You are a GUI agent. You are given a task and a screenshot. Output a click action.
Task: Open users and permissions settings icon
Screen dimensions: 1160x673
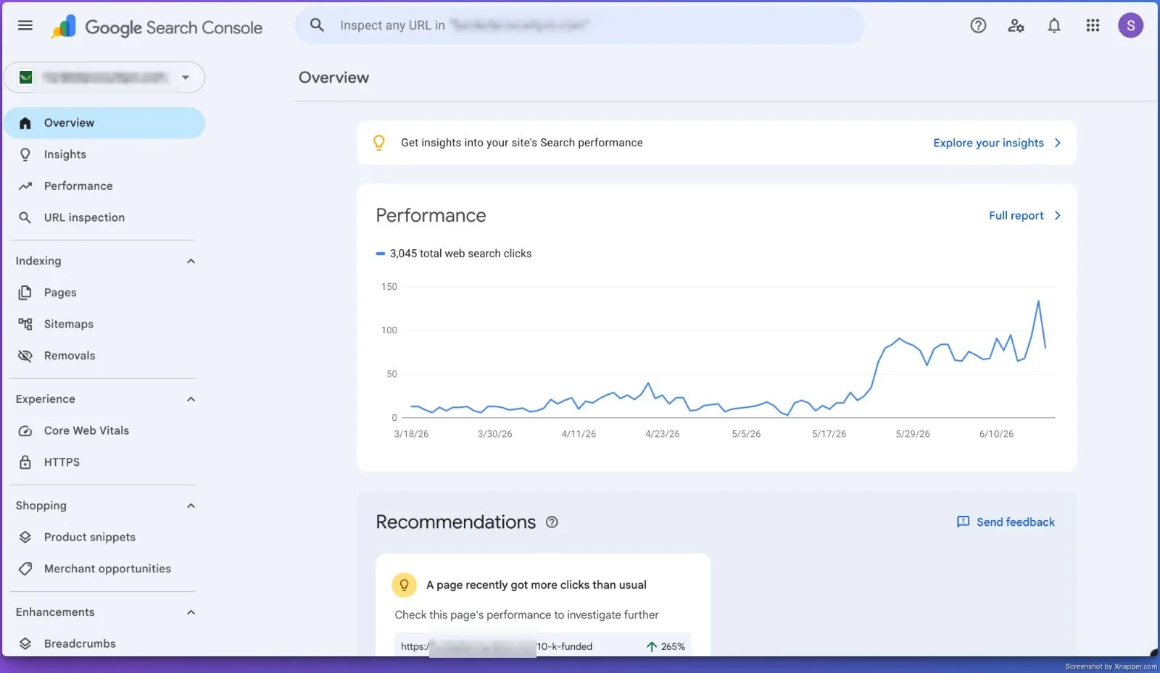[x=1016, y=26]
